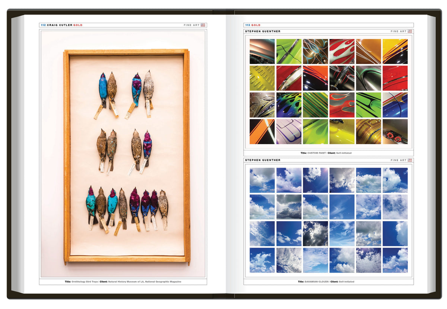Open the red taillights car thumbnail
Viewport: 447px width, 309px height.
tap(395, 131)
